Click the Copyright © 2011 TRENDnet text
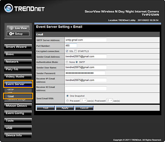The image size is (165, 142). pos(137,140)
